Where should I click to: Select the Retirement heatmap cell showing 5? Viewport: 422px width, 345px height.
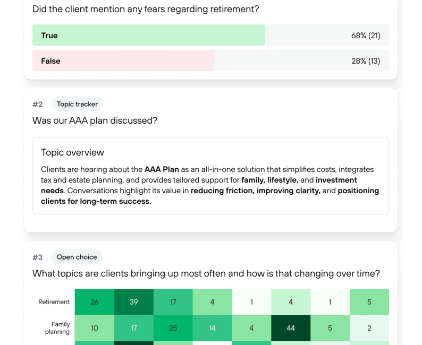coord(369,302)
